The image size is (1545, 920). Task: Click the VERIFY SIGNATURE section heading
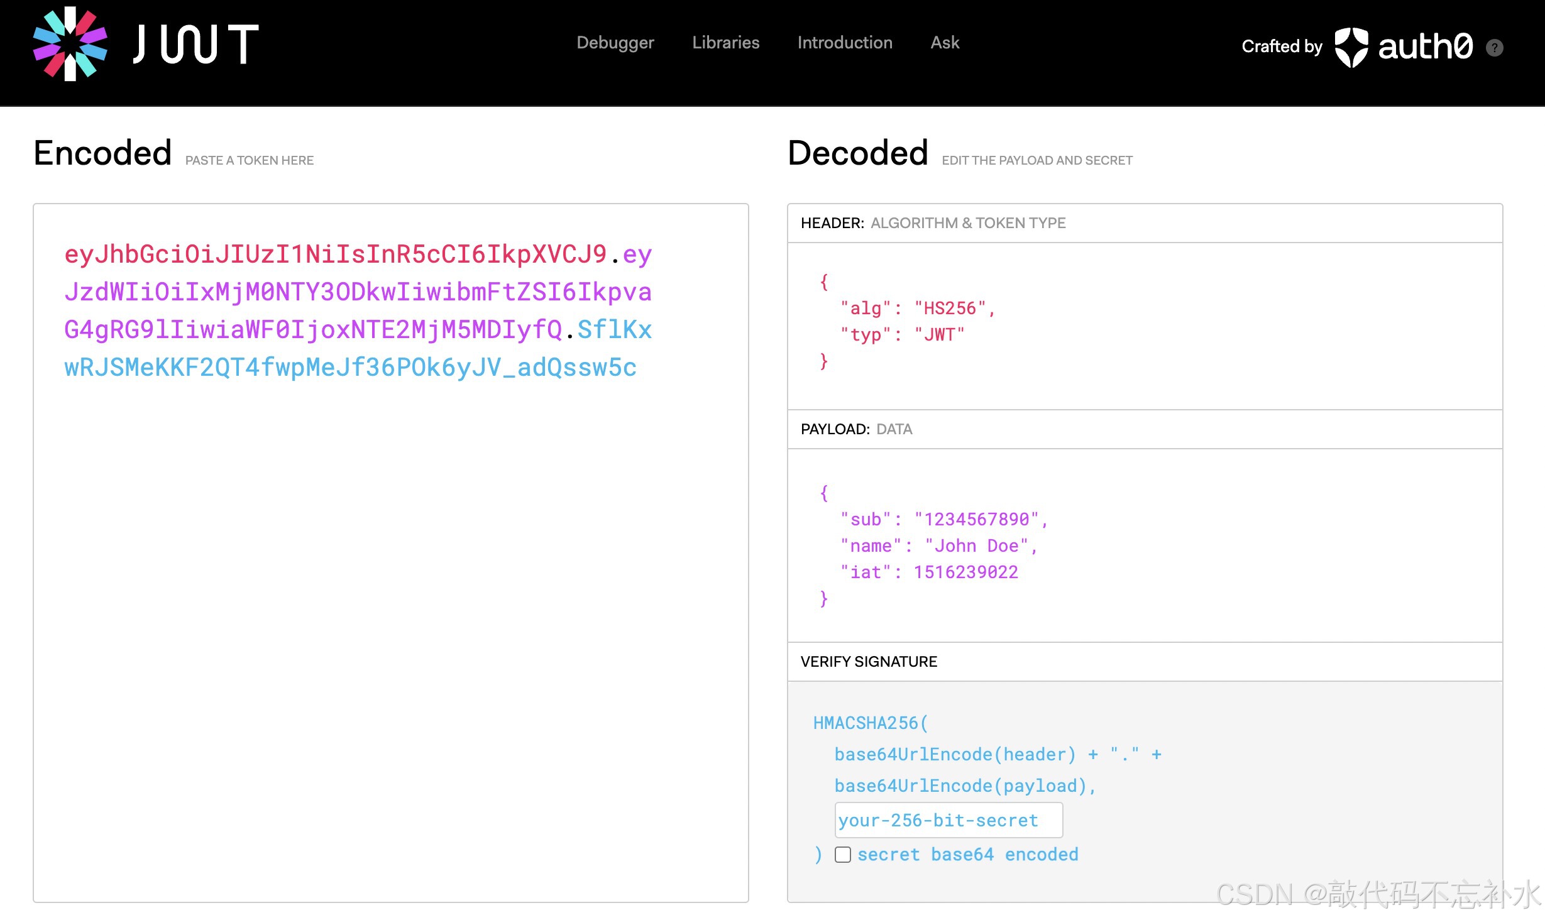pyautogui.click(x=868, y=662)
